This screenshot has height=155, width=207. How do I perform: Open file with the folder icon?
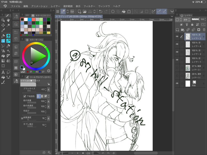[85, 12]
